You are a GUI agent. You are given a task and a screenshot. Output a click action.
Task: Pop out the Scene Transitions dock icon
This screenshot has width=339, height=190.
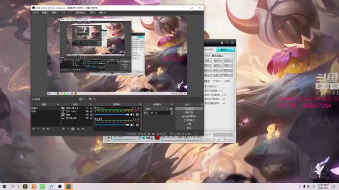point(172,104)
